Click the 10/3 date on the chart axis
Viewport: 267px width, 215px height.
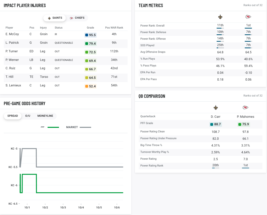click(x=63, y=208)
